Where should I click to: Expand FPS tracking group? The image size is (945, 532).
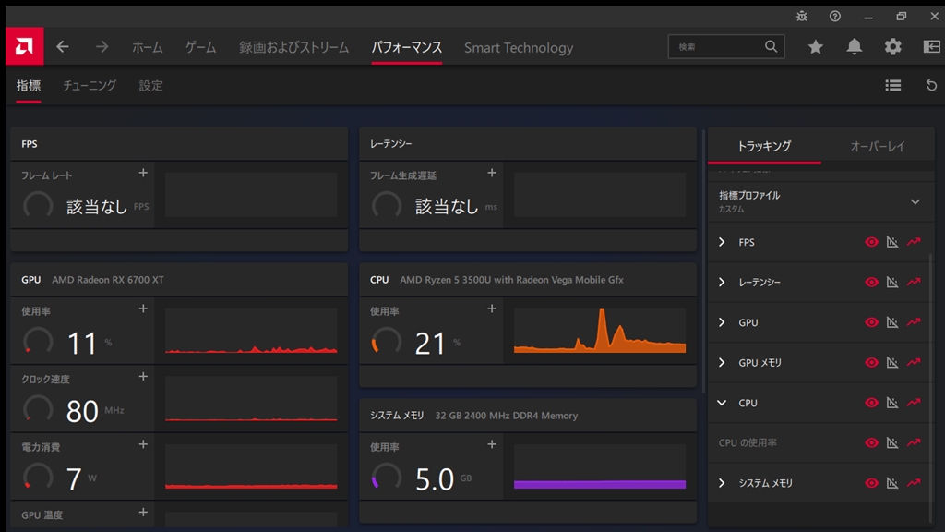[722, 242]
